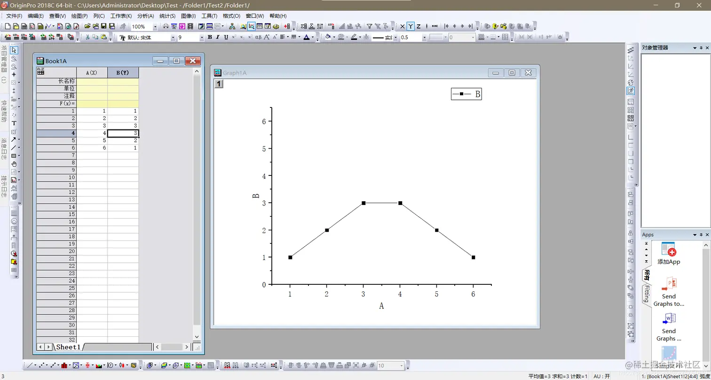Open the 文件(F) menu
Viewport: 711px width, 380px height.
point(14,16)
